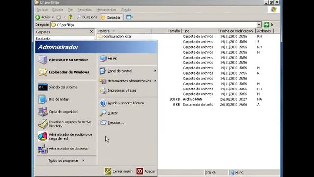Open Herramientas administrativas entry
Viewport: 314px width, 177px height.
(125, 81)
